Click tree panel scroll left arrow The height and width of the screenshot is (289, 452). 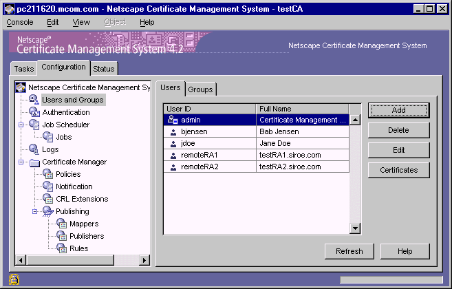tap(21, 260)
